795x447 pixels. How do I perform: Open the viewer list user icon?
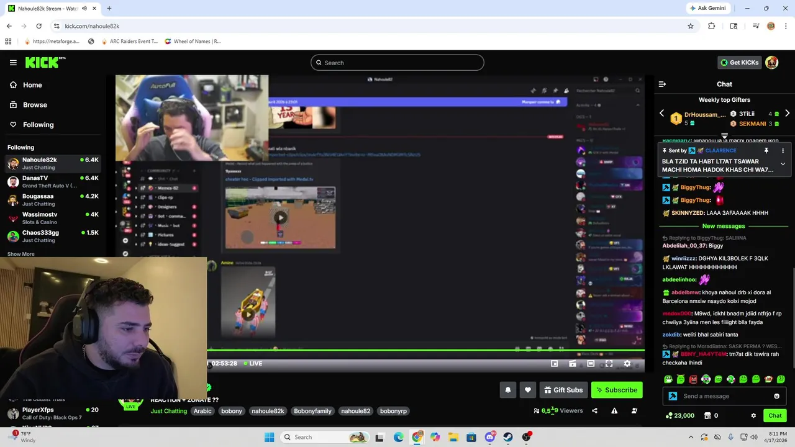click(x=634, y=410)
